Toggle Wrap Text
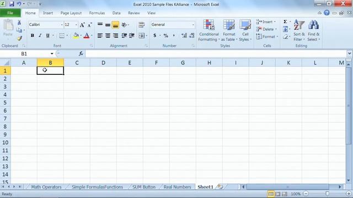The height and width of the screenshot is (198, 353). click(142, 25)
